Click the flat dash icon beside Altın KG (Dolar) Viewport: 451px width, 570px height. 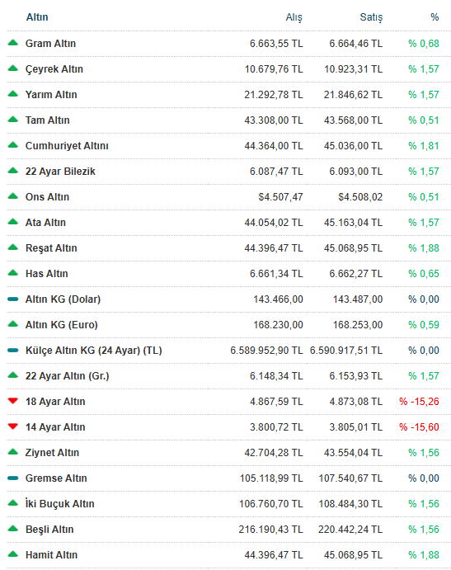12,299
